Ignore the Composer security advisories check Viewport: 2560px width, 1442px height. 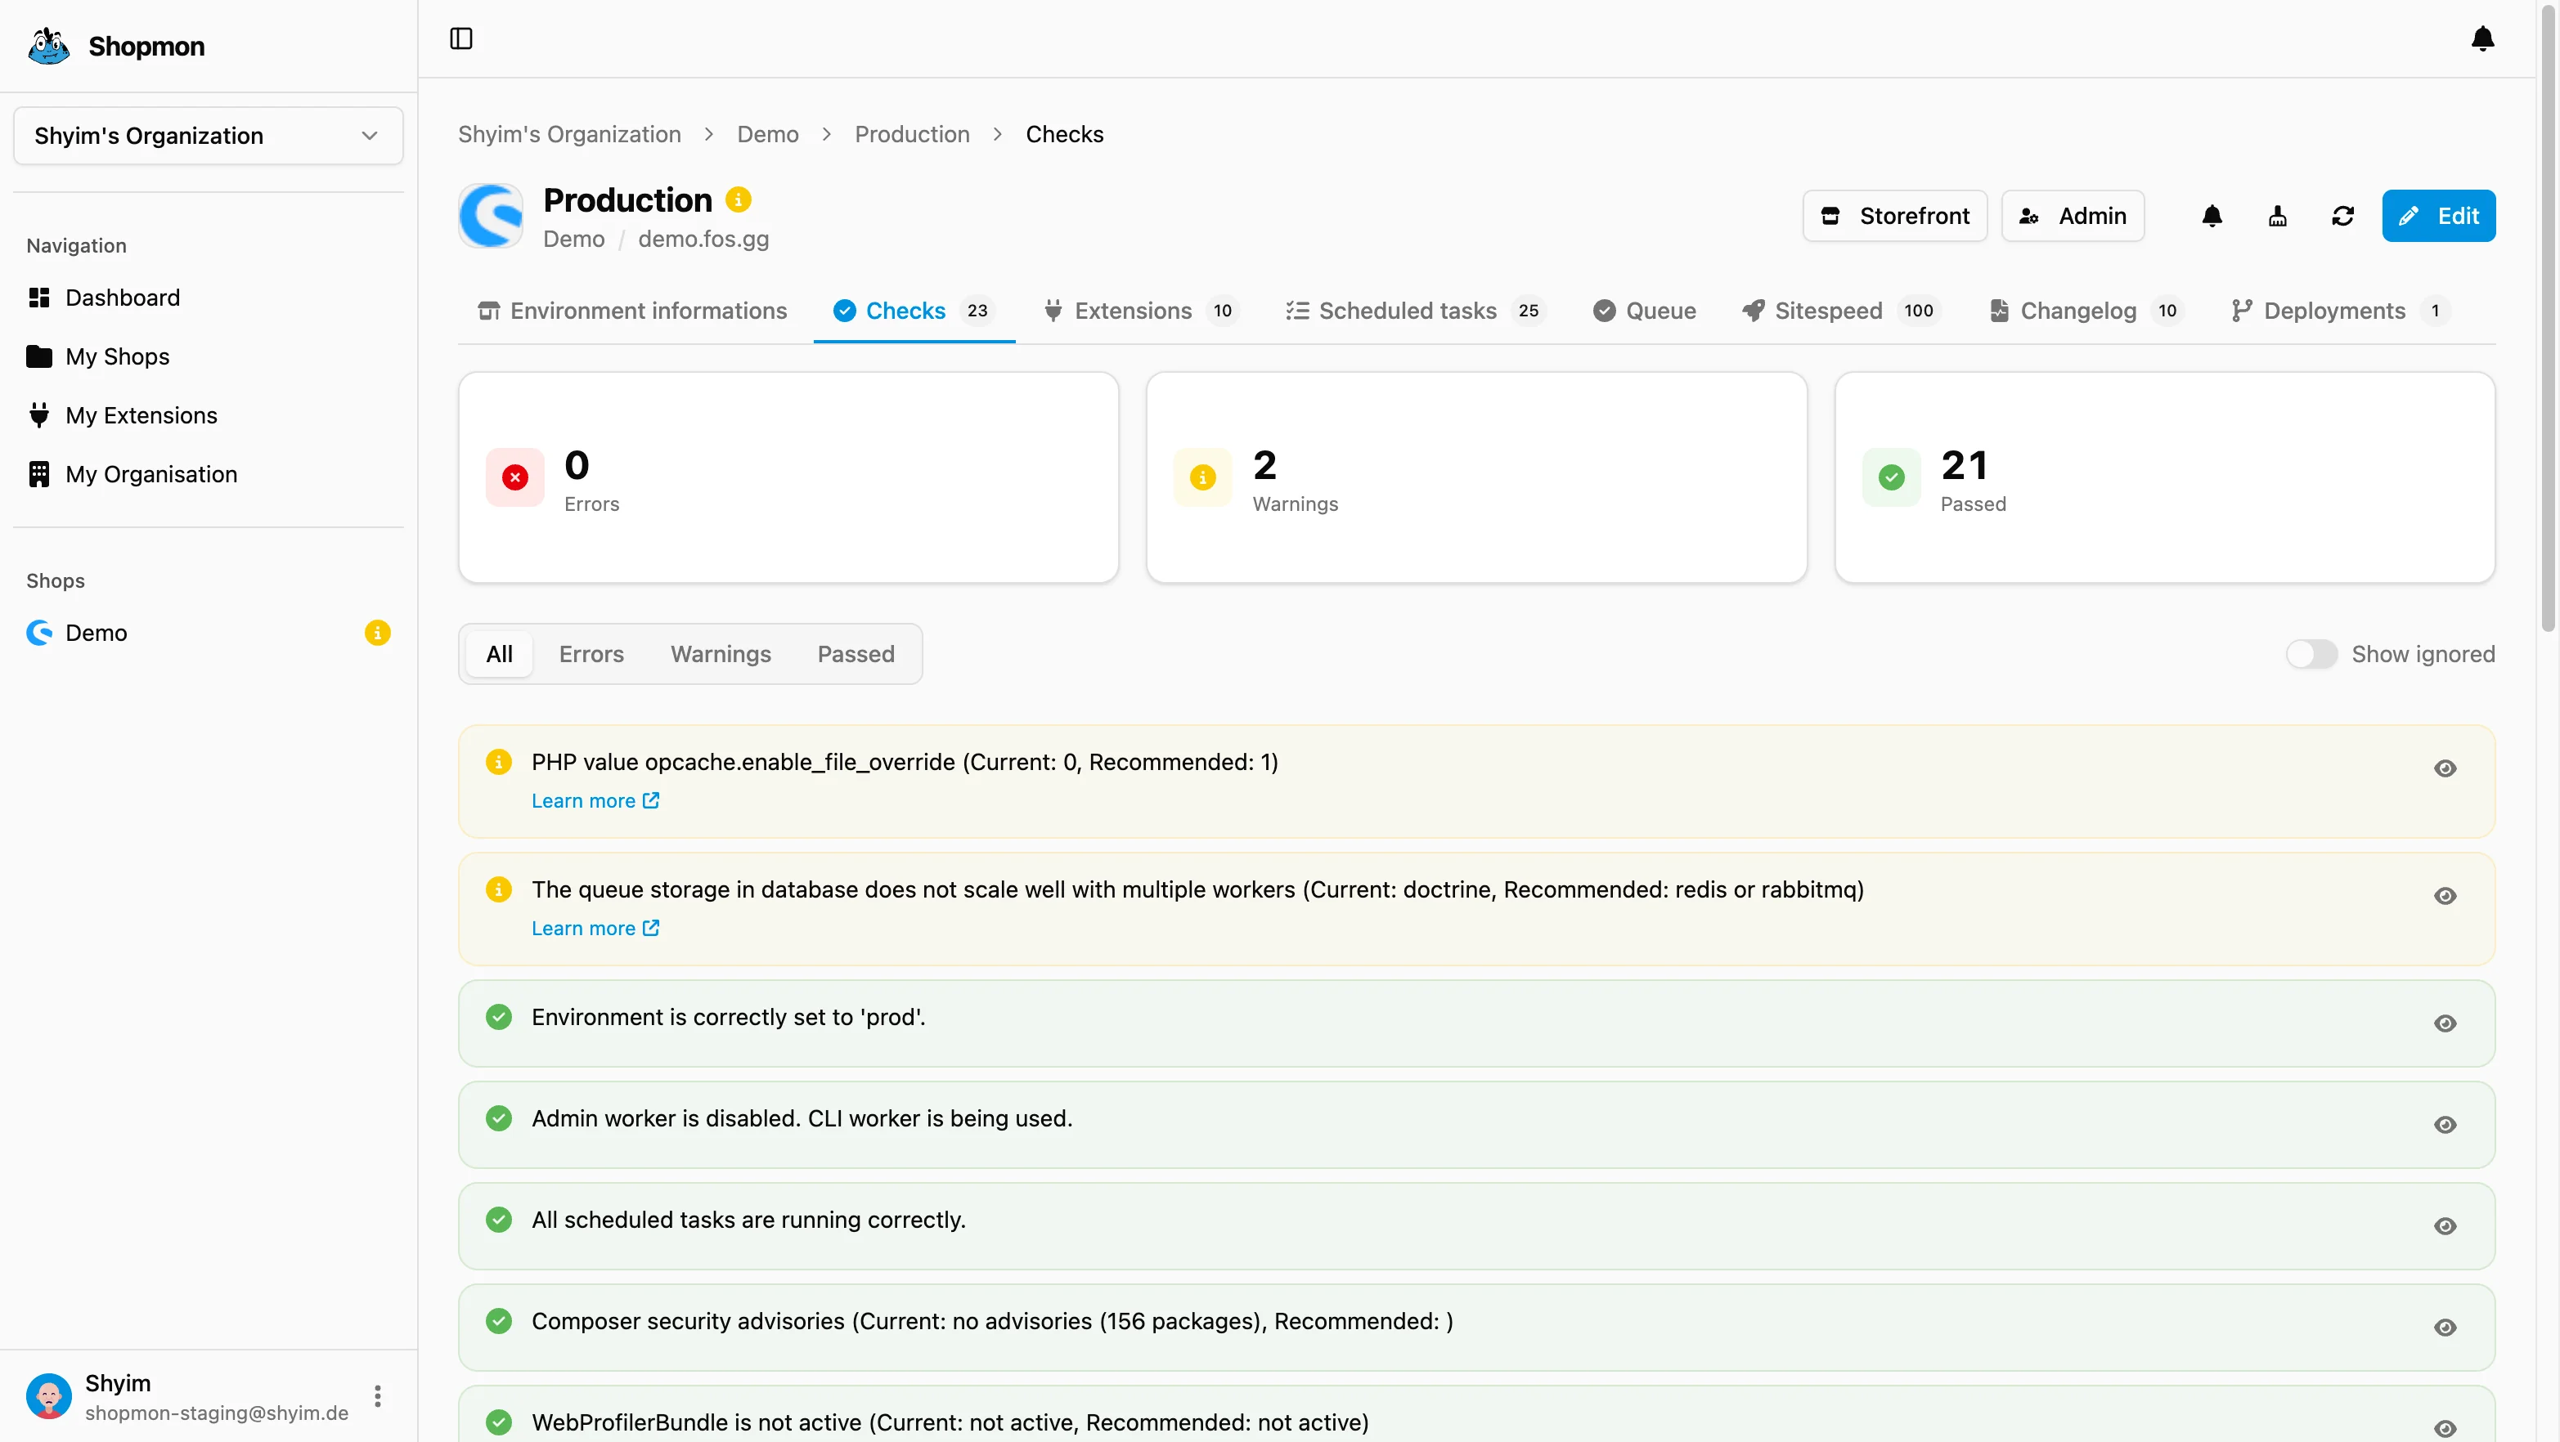click(x=2445, y=1328)
